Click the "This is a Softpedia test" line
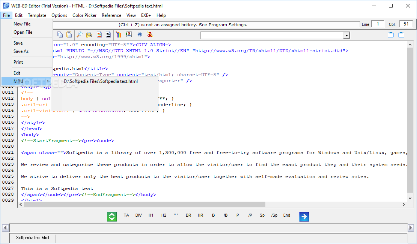 (x=57, y=189)
